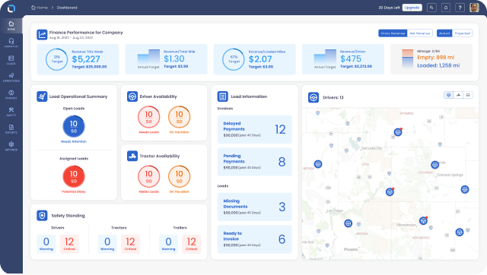
Task: Click Driver Availability On Vacation circle
Action: coord(180,117)
